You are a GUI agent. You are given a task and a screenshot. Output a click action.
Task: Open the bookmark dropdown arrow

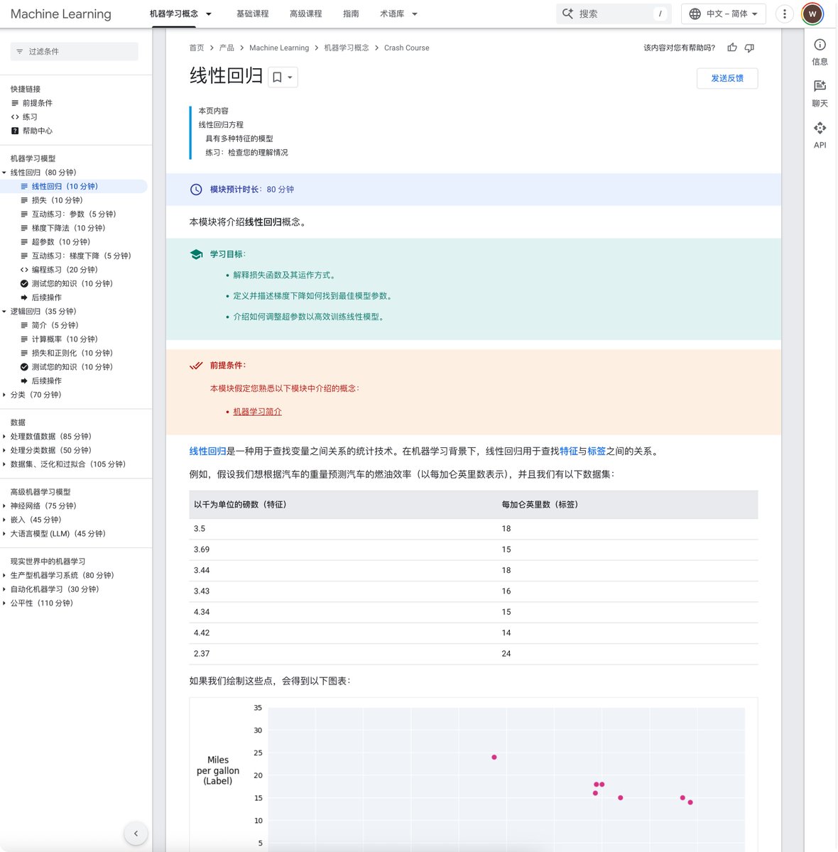[x=290, y=77]
